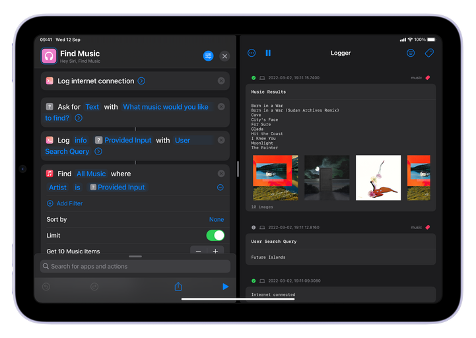Open the Find Music shortcut settings
This screenshot has width=476, height=338.
(208, 56)
